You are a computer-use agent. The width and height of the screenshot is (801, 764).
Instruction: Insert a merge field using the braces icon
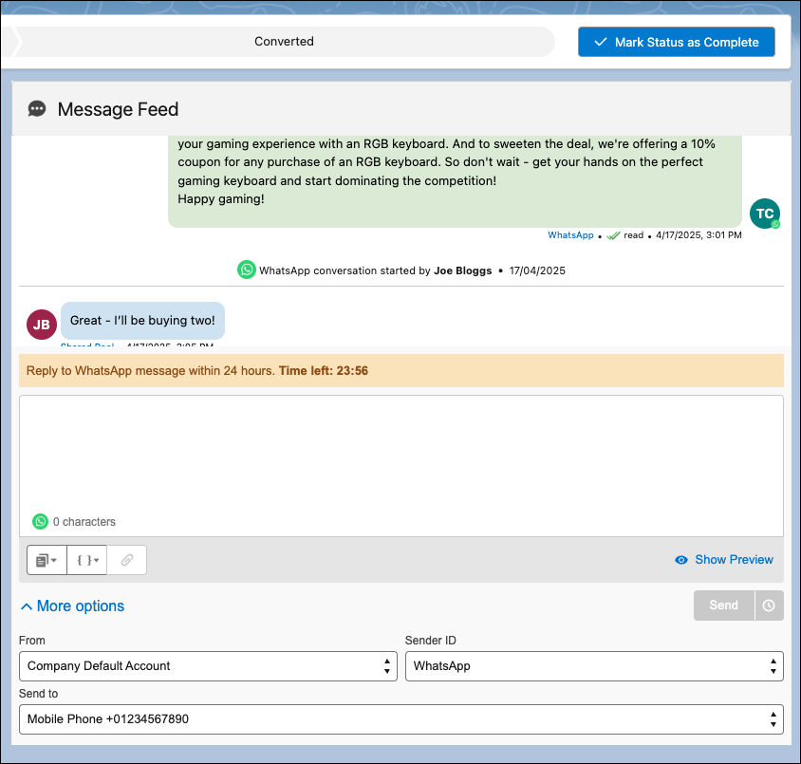[84, 560]
